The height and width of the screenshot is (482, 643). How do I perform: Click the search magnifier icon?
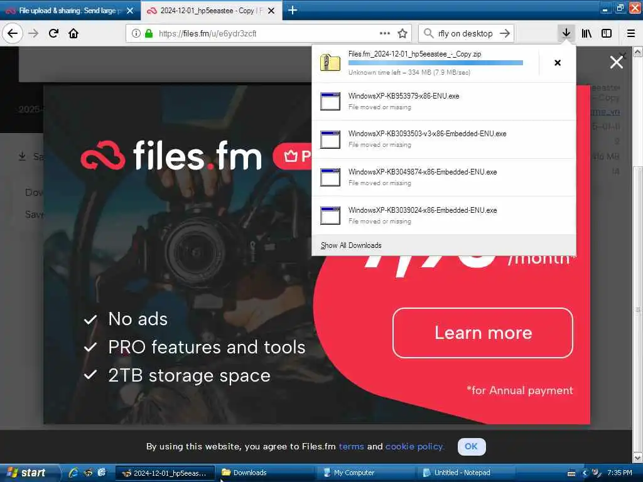[x=428, y=33]
